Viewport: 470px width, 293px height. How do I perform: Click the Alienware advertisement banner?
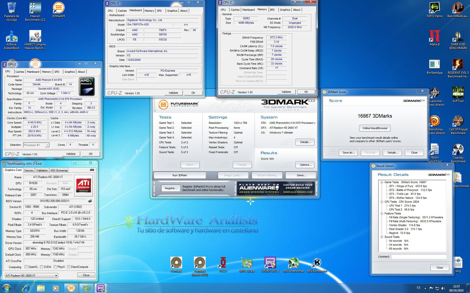pos(276,189)
